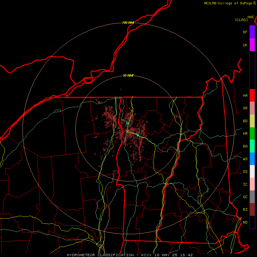This screenshot has height=257, width=257.
Task: Click the ND black legend swatch
Action: (252, 222)
